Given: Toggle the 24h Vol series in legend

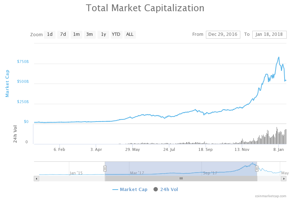Looking at the screenshot, I should [166, 189].
